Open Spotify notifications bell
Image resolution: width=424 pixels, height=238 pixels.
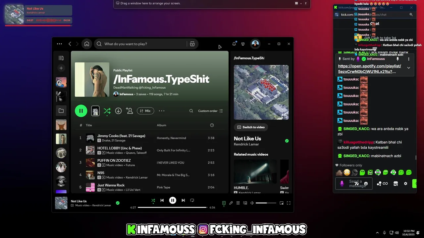pyautogui.click(x=234, y=44)
